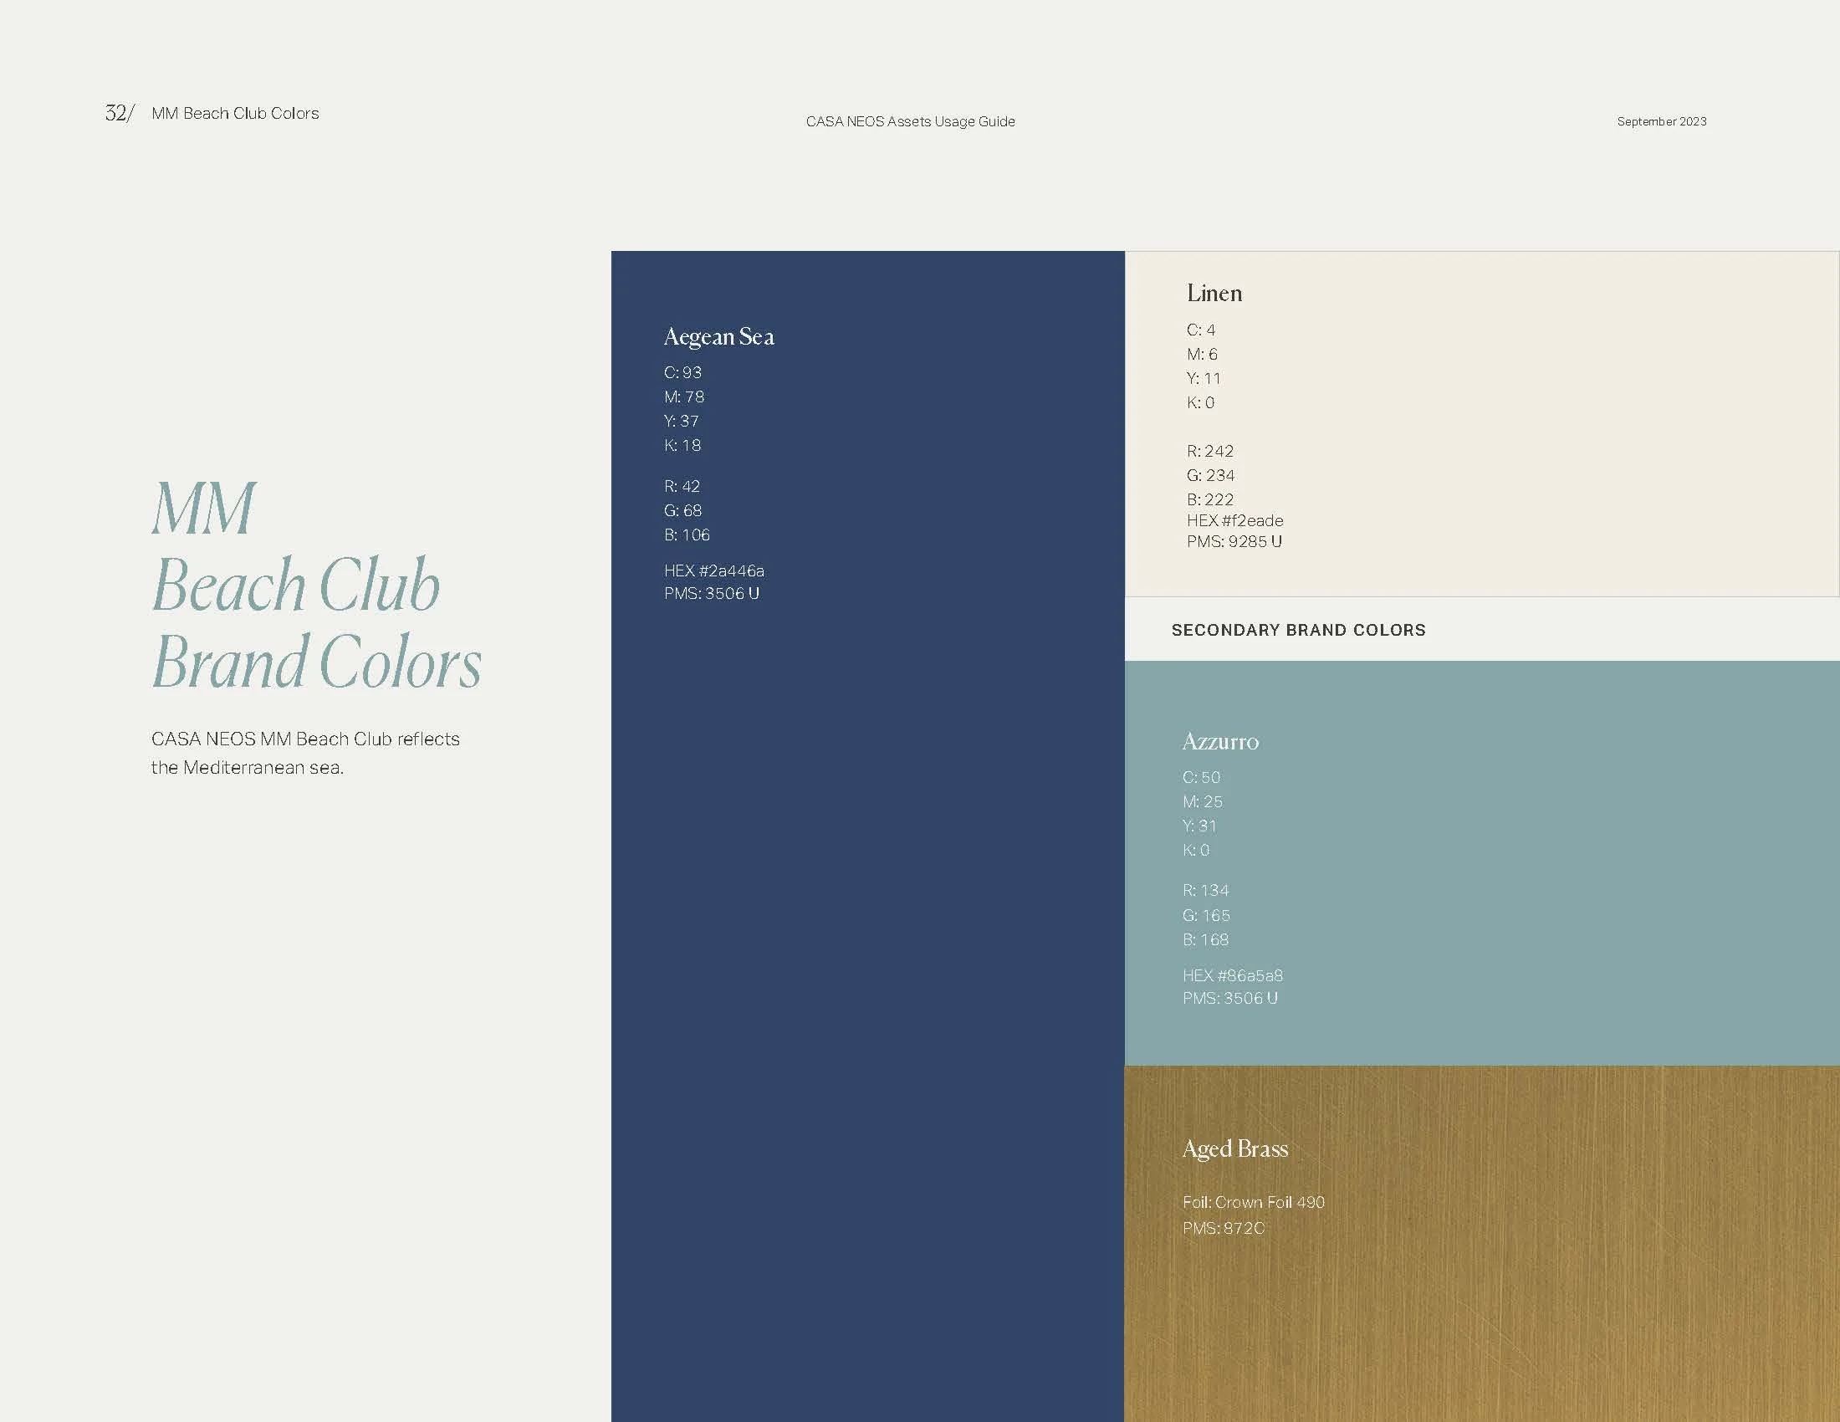Click 'Foil: Crown Foil 490' text
Image resolution: width=1840 pixels, height=1422 pixels.
click(x=1253, y=1202)
